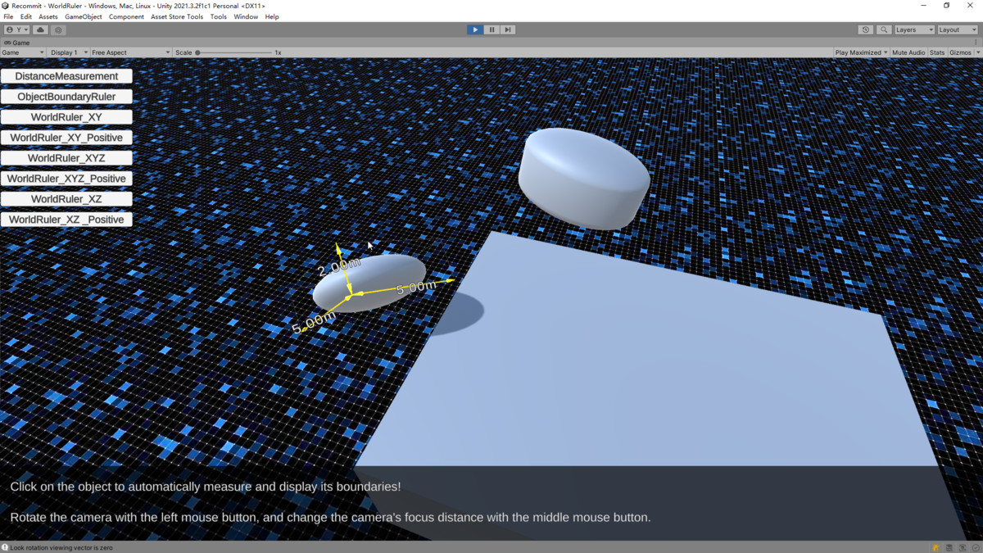Open the Asset Store Tools menu
Viewport: 983px width, 553px height.
click(176, 16)
